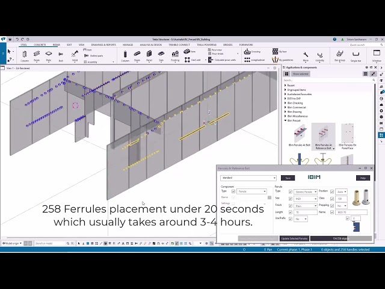Open the MANAGE ribbon tab
Viewport: 385px width, 289px height.
128,45
